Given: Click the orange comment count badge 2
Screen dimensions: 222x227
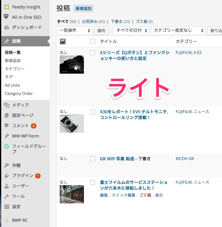Looking at the screenshot, I should tap(34, 126).
